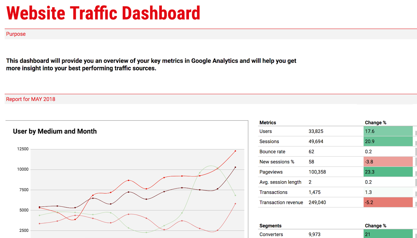
Task: Select the Bounce rate metric label
Action: [272, 151]
